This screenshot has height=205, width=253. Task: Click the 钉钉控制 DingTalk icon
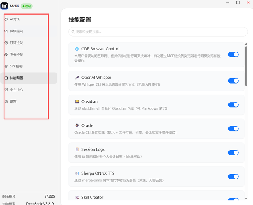pyautogui.click(x=6, y=43)
